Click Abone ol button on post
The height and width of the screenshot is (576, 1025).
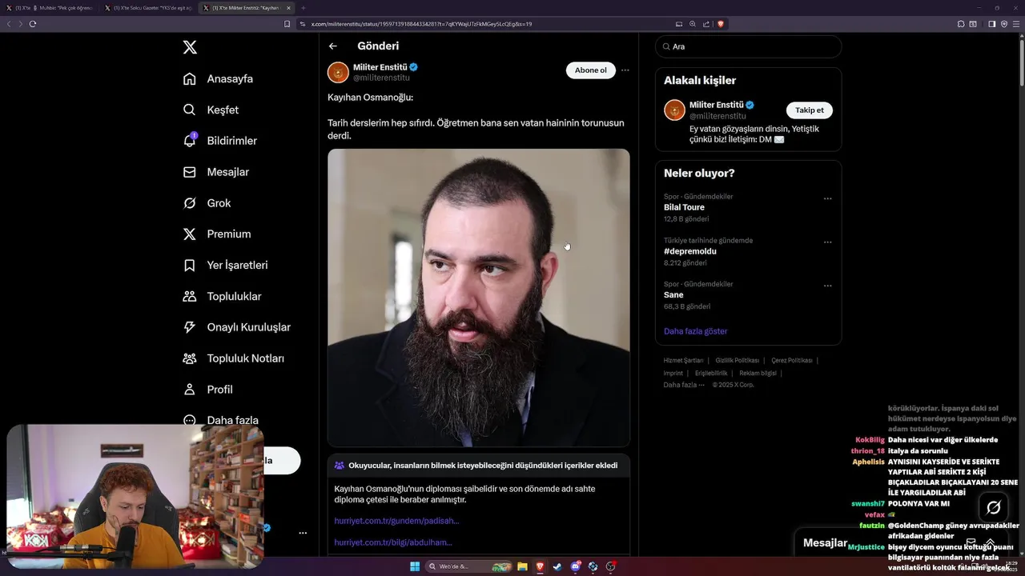click(591, 70)
